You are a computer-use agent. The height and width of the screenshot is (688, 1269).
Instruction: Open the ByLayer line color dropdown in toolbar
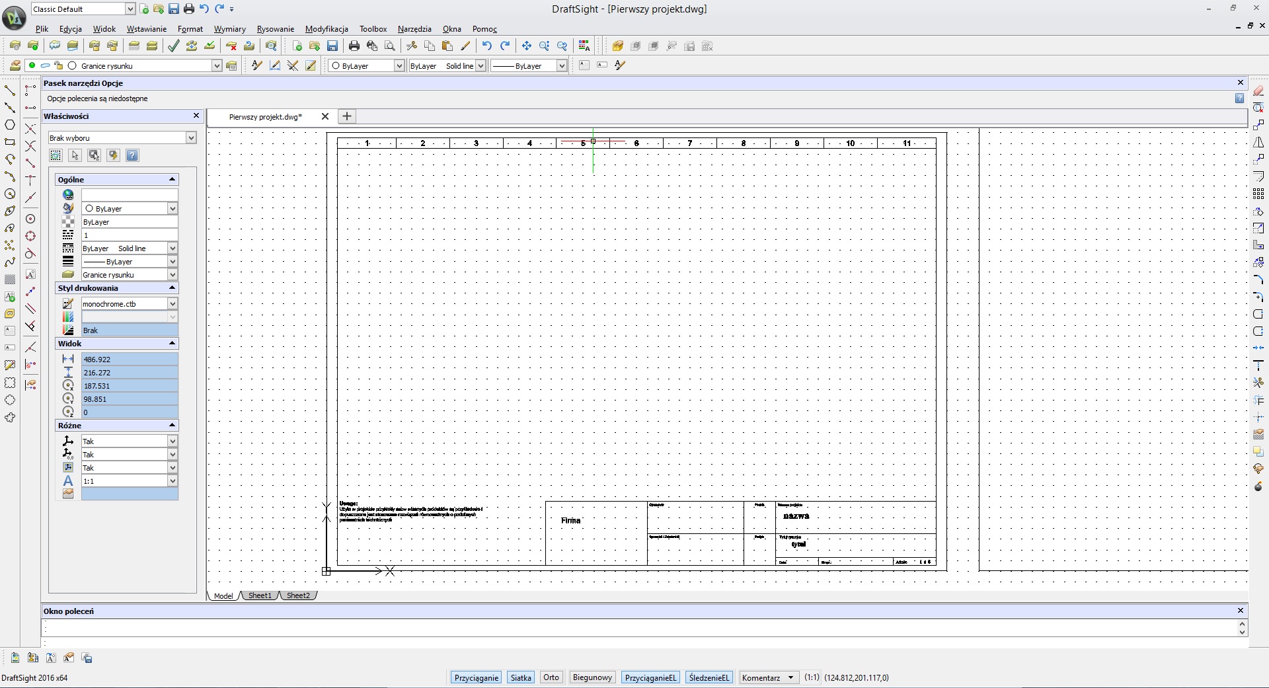click(399, 65)
